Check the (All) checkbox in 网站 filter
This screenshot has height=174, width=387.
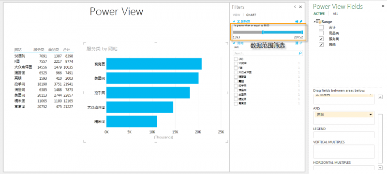point(236,59)
